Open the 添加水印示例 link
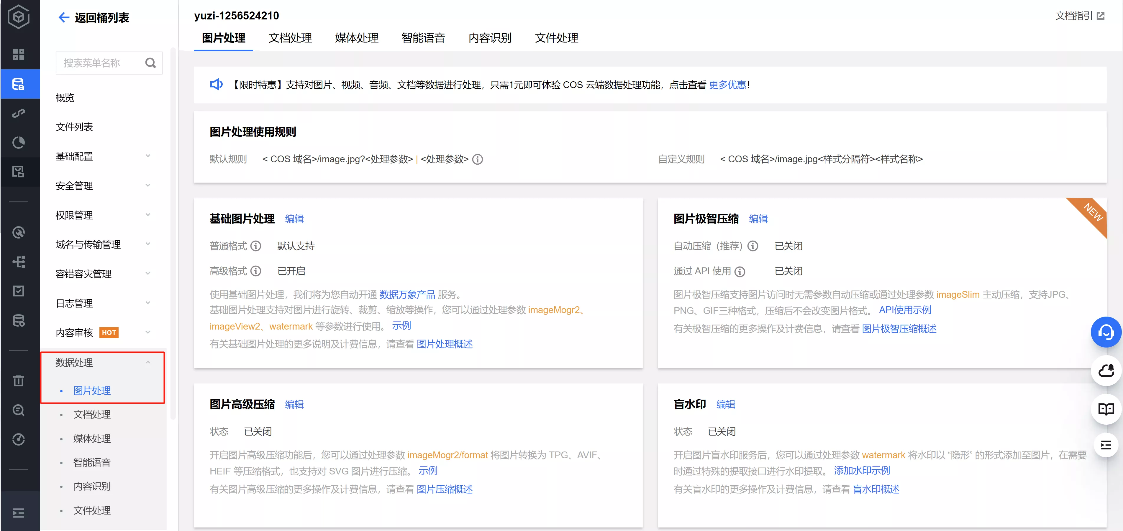The height and width of the screenshot is (531, 1123). click(862, 471)
